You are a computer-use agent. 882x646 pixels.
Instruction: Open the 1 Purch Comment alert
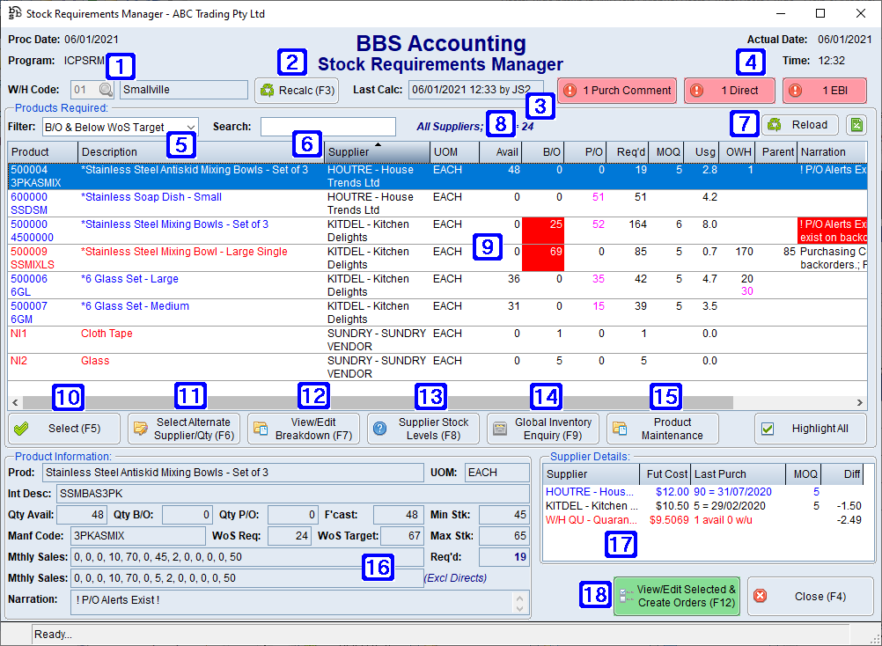pos(616,90)
